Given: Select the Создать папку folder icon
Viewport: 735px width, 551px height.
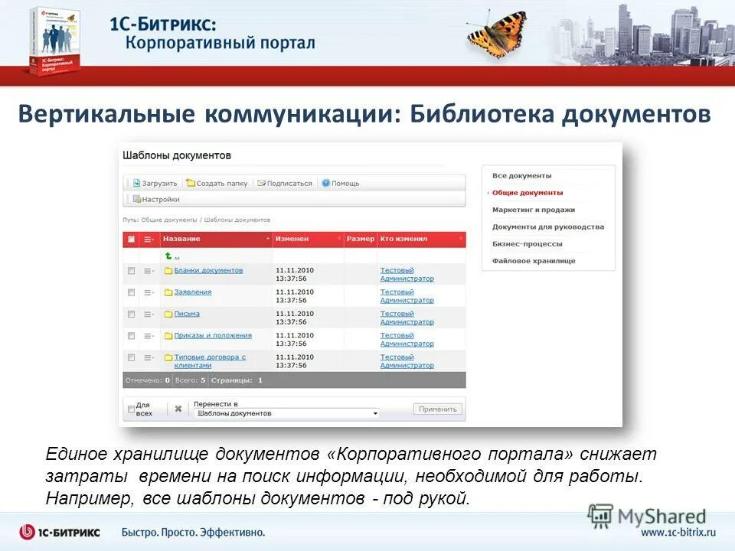Looking at the screenshot, I should pos(191,182).
